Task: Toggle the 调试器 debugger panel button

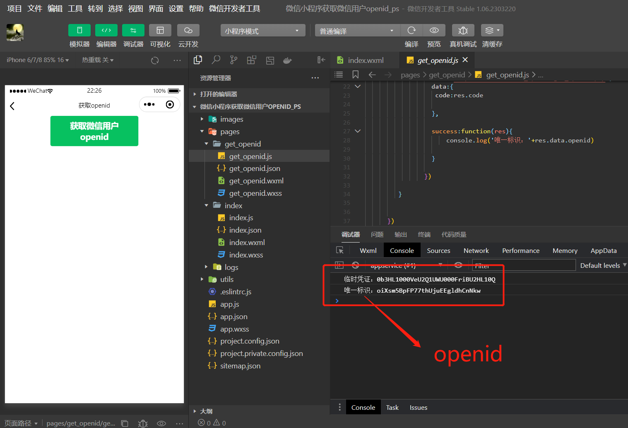Action: pos(133,30)
